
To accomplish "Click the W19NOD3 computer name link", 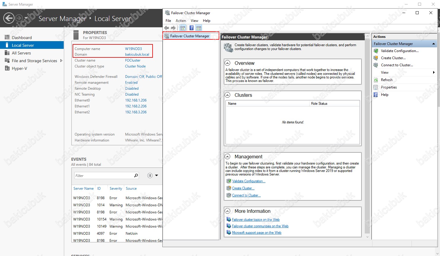I will click(x=133, y=49).
